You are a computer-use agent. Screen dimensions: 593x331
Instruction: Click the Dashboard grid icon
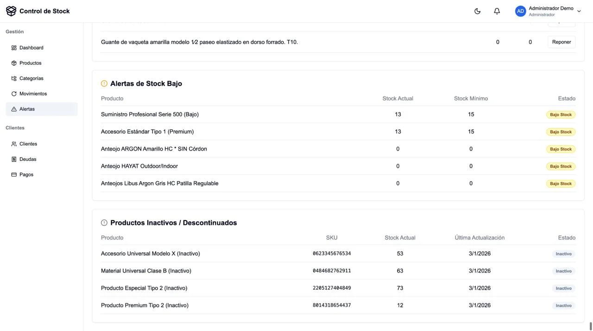[14, 48]
